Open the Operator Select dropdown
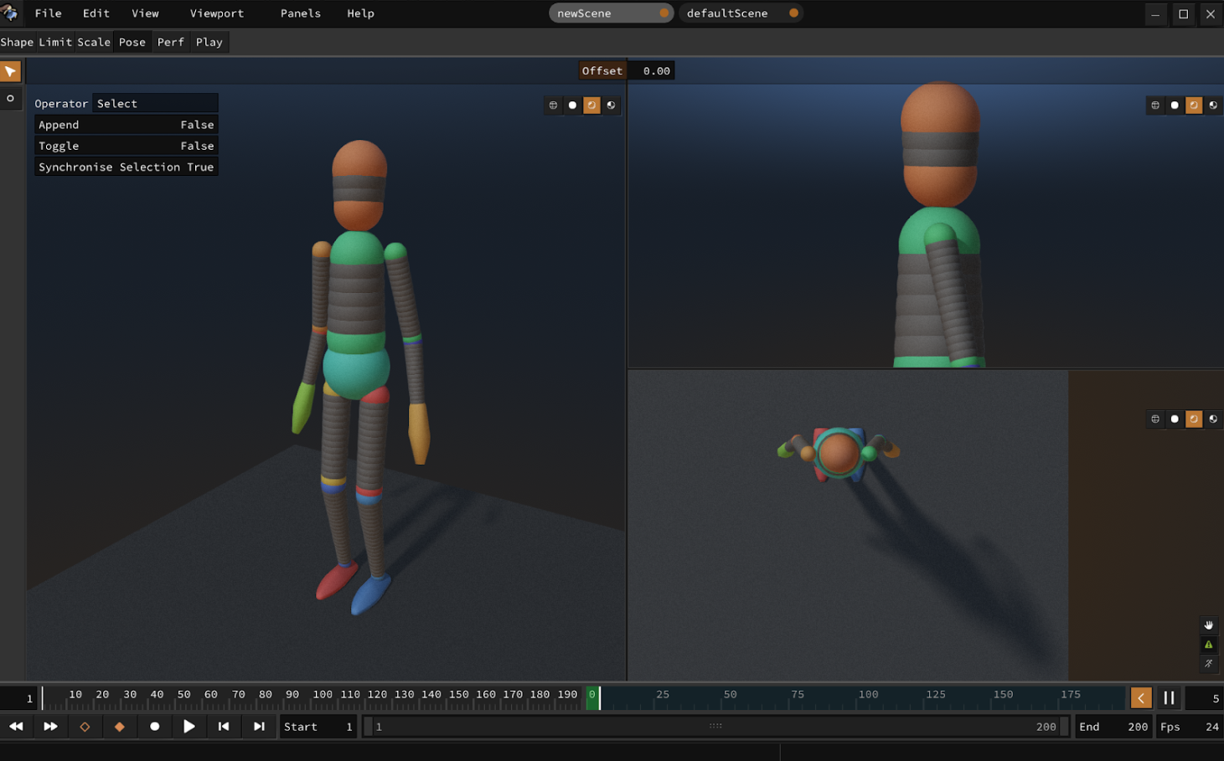 tap(155, 104)
